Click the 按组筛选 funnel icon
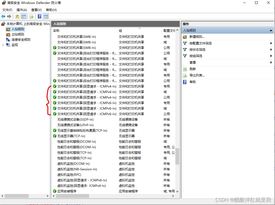Viewport: 275px width, 205px height. tap(185, 56)
